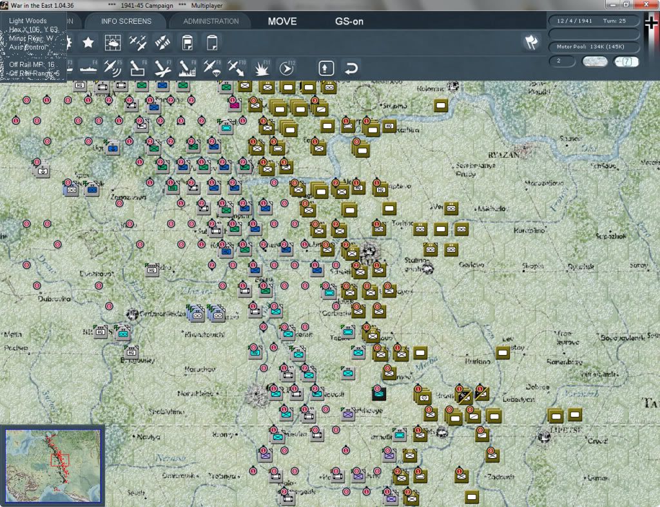This screenshot has height=507, width=660.
Task: Select the Soviet counter near Lev Tolstoy
Action: click(x=503, y=352)
